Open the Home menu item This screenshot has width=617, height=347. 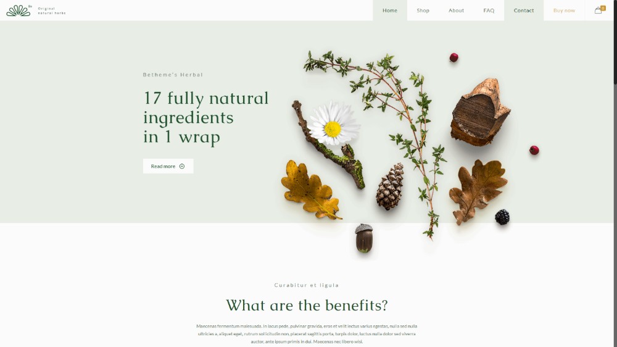pos(389,10)
